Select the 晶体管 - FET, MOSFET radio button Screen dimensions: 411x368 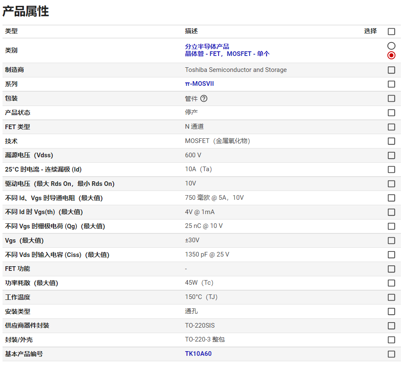391,56
